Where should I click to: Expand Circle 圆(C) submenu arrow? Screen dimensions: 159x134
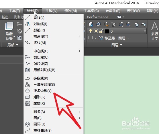(80, 118)
